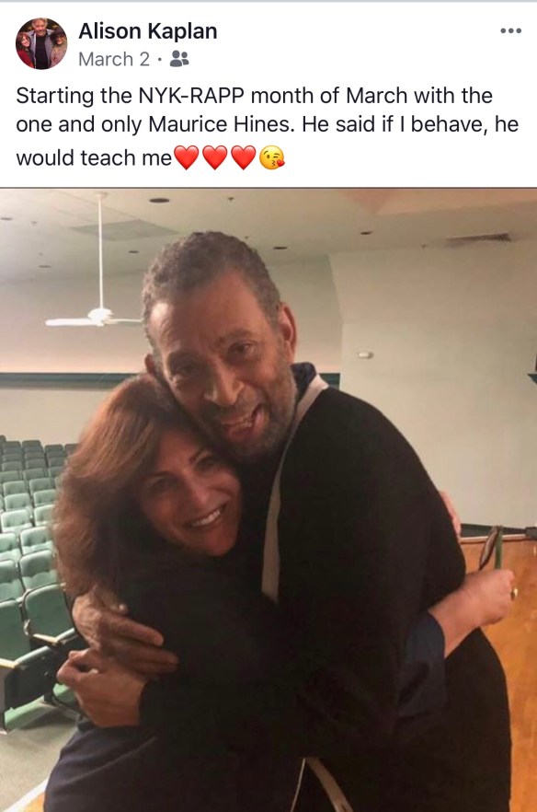Viewport: 537px width, 812px height.
Task: Tap the kissing face emoji
Action: [x=272, y=157]
